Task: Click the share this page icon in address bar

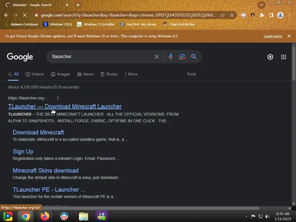Action: click(x=223, y=15)
